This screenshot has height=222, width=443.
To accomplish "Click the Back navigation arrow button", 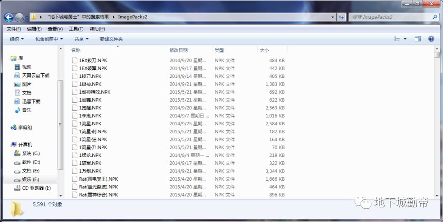I will [9, 18].
